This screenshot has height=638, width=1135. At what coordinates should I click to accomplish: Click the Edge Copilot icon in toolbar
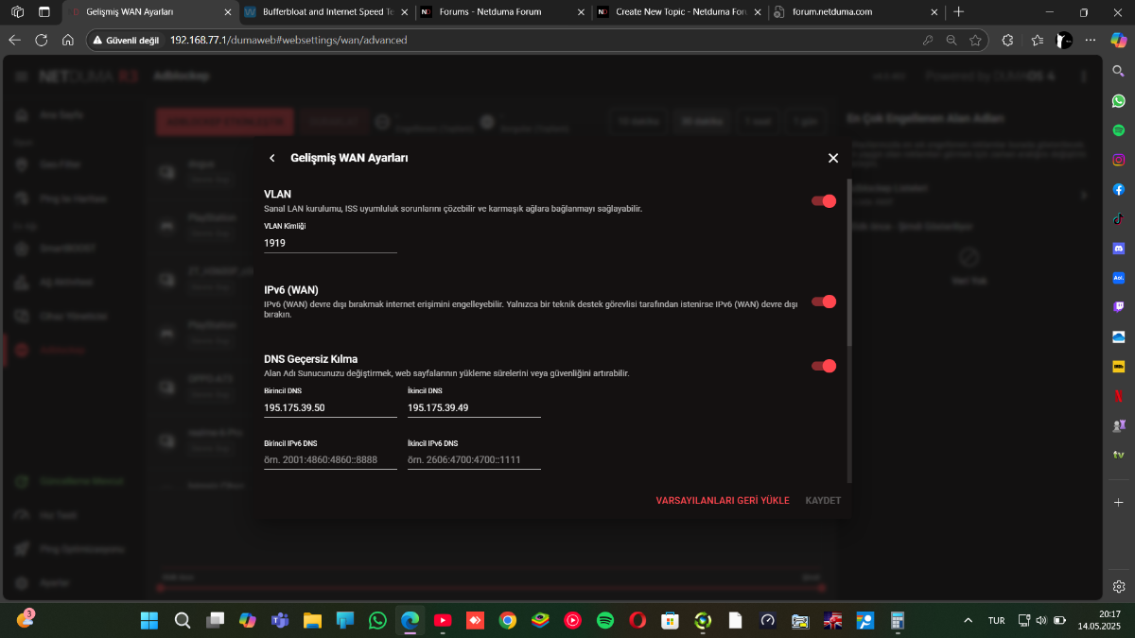[1118, 41]
